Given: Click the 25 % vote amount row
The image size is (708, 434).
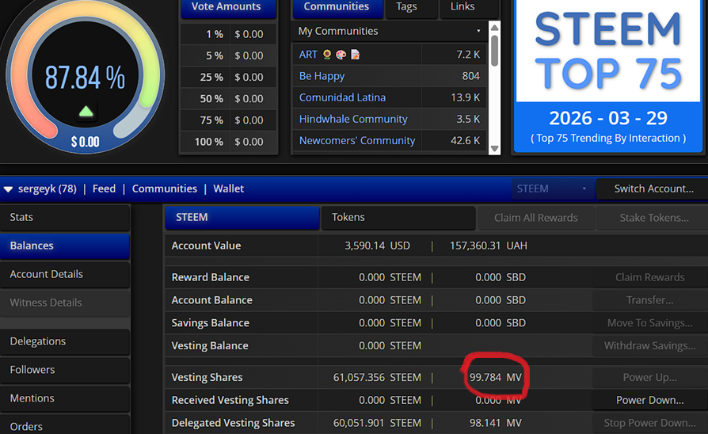Looking at the screenshot, I should click(x=228, y=78).
